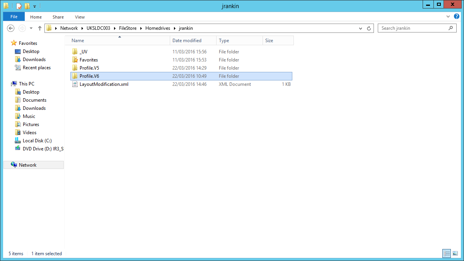Select the Details view icon in the status bar
The width and height of the screenshot is (464, 261).
tap(447, 253)
